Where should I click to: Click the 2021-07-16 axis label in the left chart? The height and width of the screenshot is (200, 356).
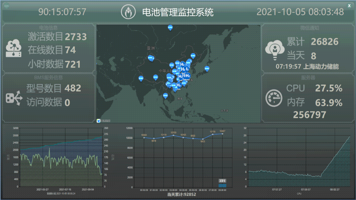[65, 189]
